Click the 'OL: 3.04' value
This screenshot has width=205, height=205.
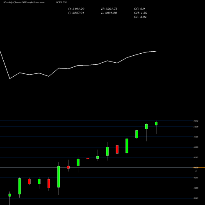(140, 17)
